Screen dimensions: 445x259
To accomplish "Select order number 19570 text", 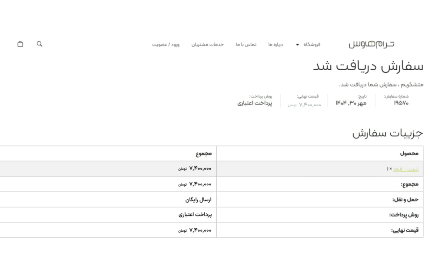I will (x=401, y=103).
